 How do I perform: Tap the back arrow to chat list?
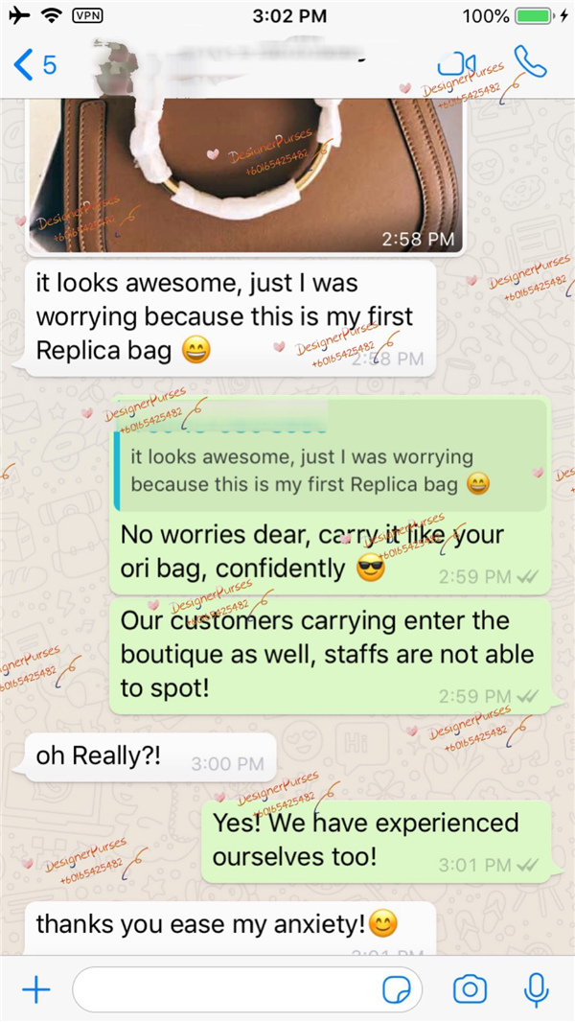click(x=23, y=64)
